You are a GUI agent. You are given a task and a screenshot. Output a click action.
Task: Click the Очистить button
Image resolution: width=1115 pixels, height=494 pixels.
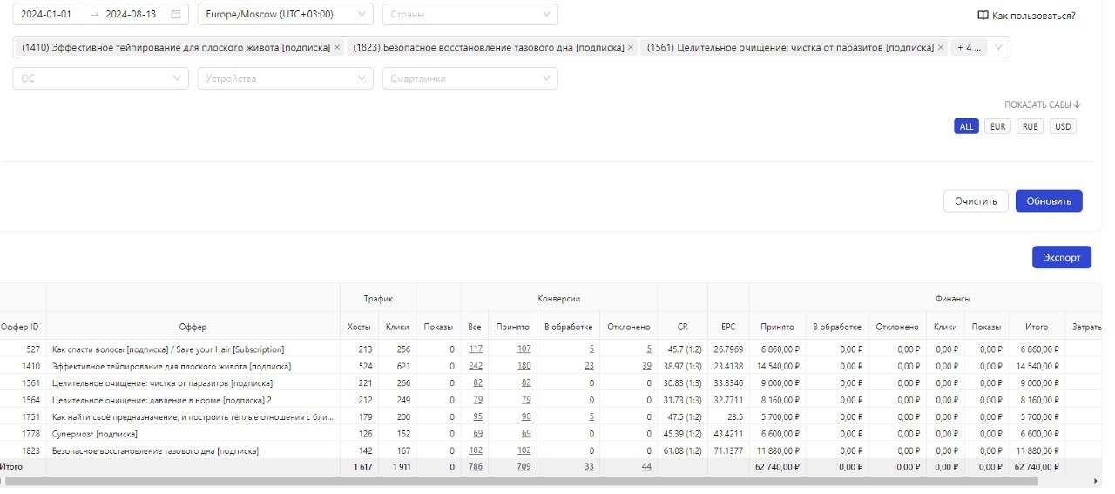pos(976,200)
